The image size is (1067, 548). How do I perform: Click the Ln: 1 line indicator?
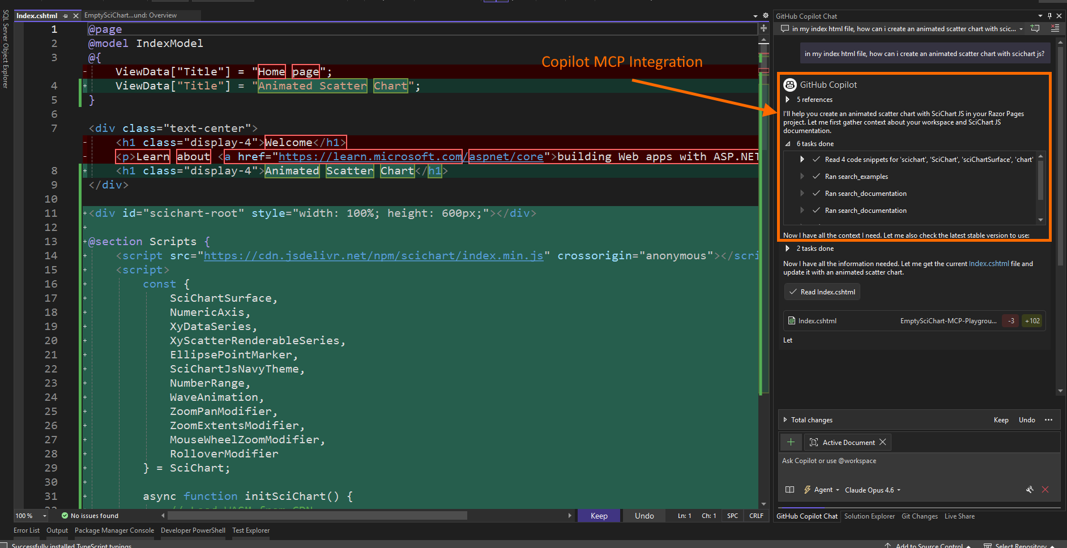(x=684, y=516)
